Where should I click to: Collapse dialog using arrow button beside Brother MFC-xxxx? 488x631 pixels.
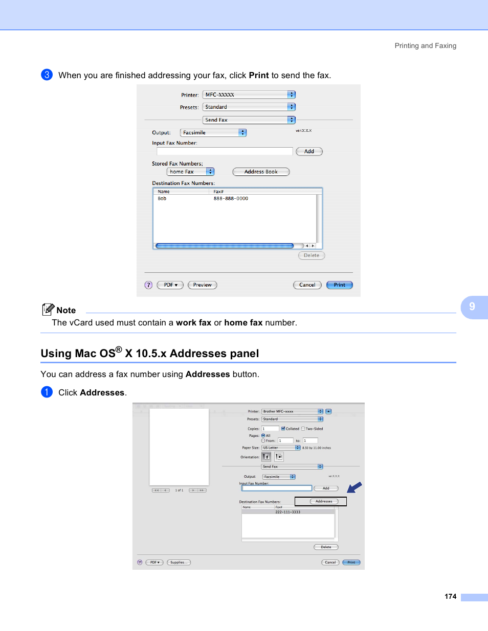click(328, 411)
